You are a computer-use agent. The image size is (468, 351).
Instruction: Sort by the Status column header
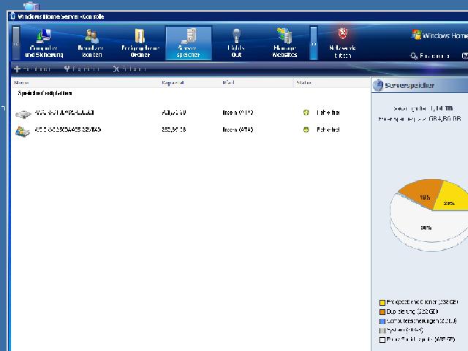[x=304, y=83]
